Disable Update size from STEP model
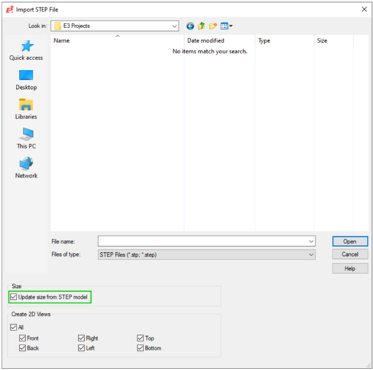 click(14, 298)
